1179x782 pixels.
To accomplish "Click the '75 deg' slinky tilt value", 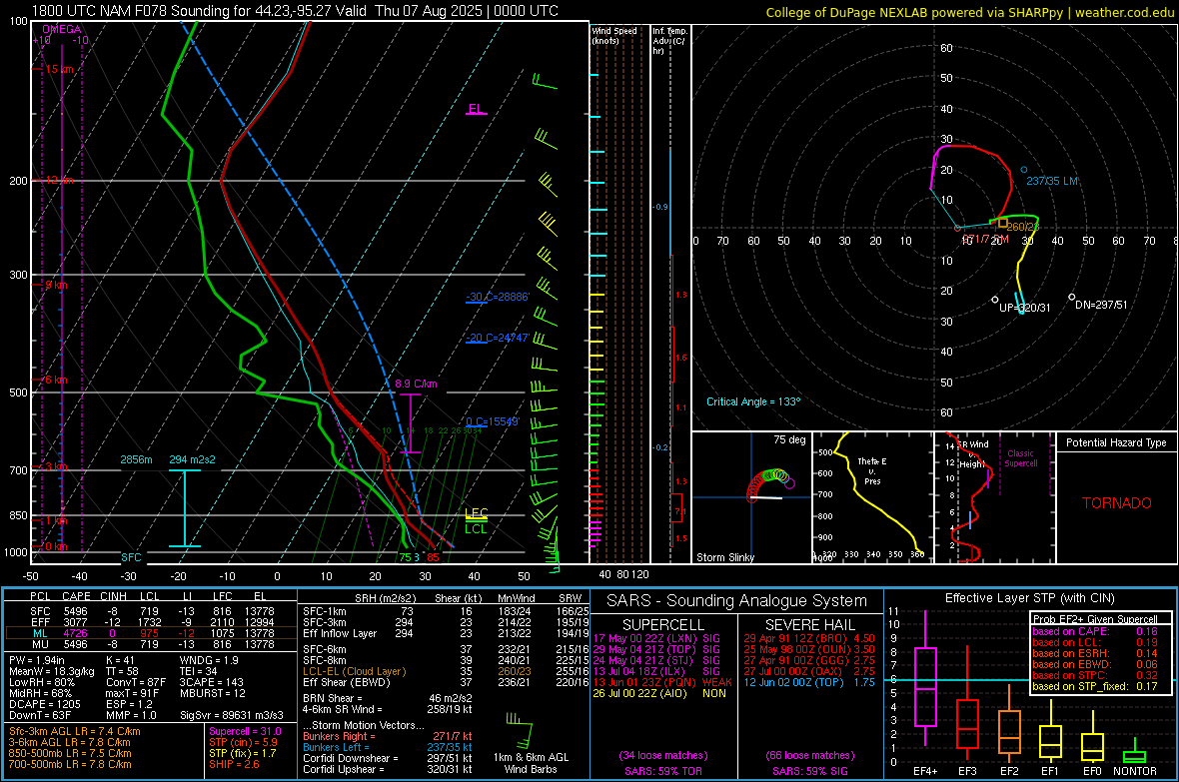I will (789, 439).
